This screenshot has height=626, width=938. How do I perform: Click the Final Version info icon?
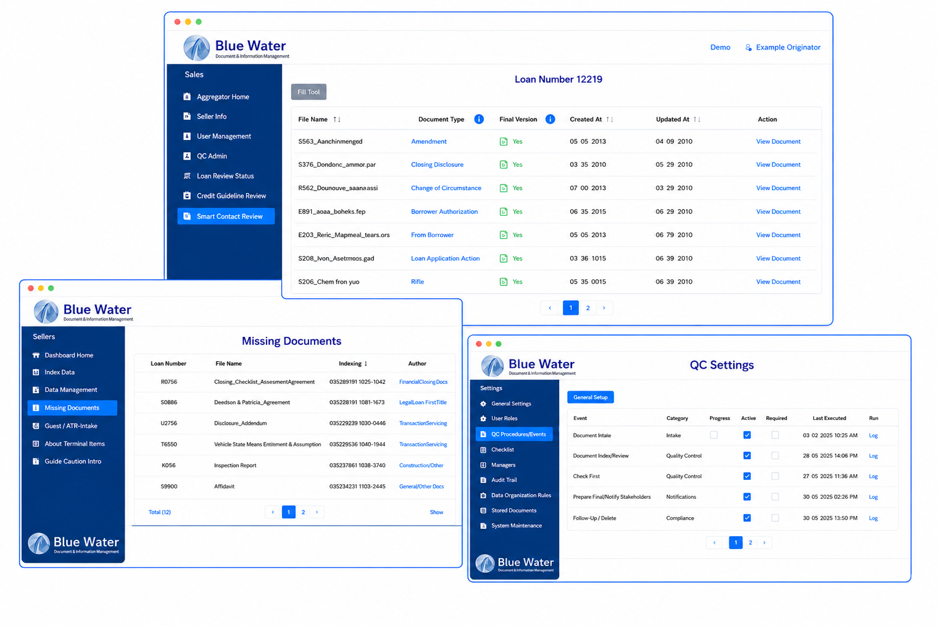[x=550, y=119]
